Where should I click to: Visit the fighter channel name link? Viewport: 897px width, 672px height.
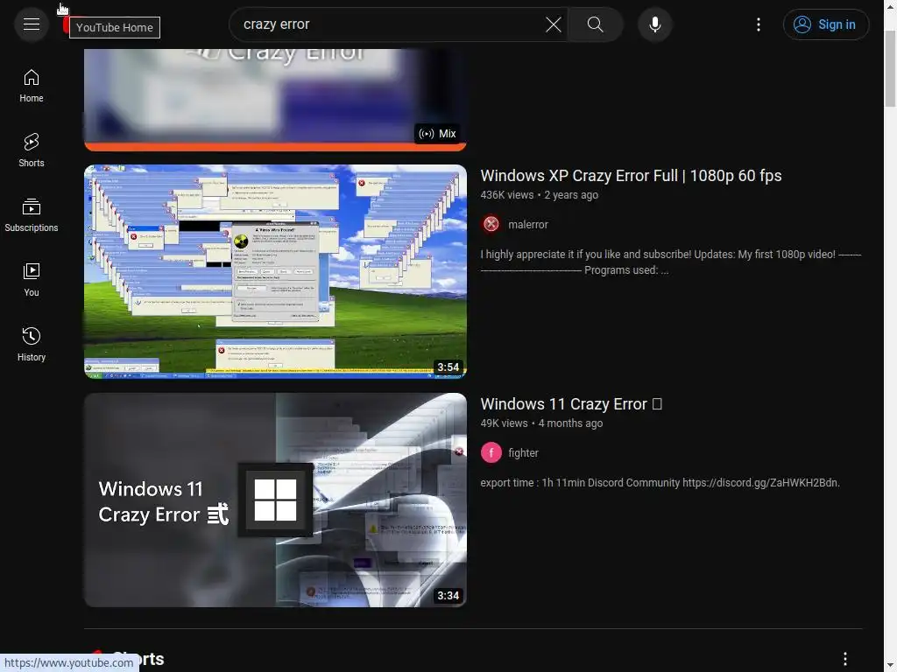pos(524,452)
